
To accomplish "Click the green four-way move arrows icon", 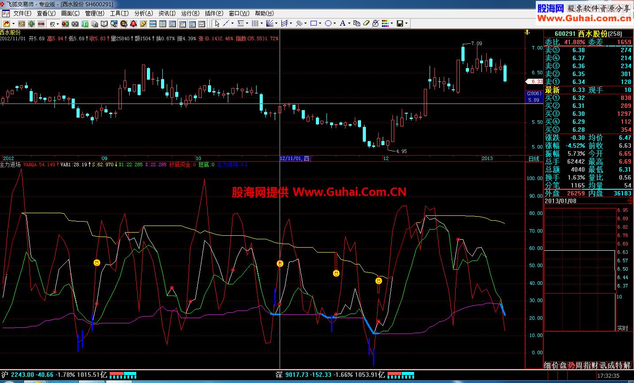I will pyautogui.click(x=31, y=23).
